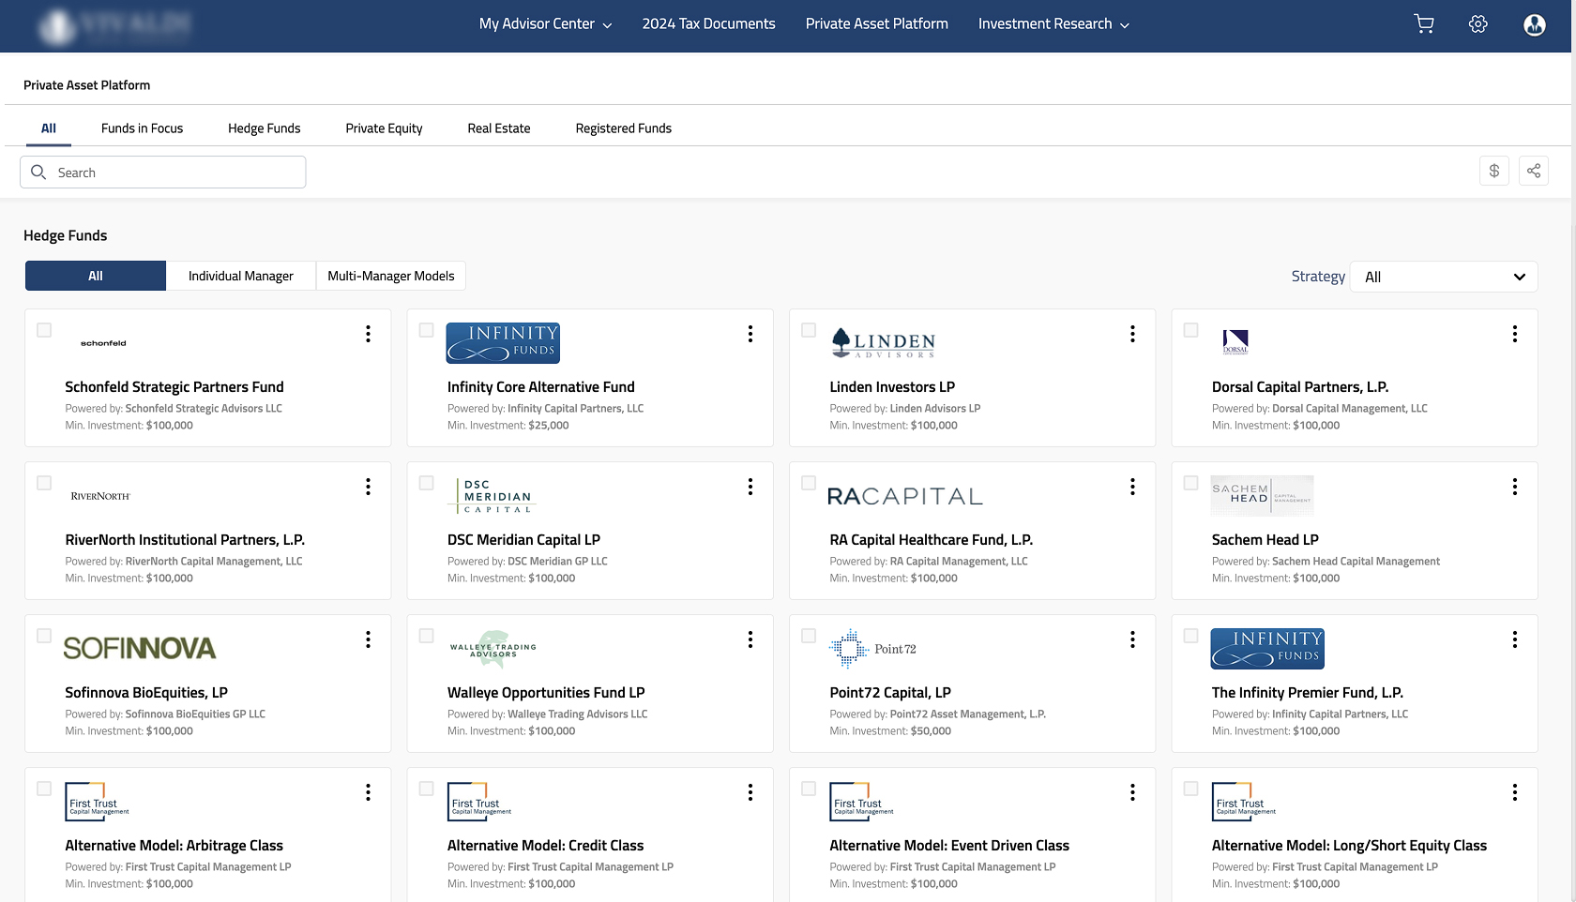Check the Infinity Core Alternative Fund checkbox
The image size is (1576, 902).
pos(426,330)
